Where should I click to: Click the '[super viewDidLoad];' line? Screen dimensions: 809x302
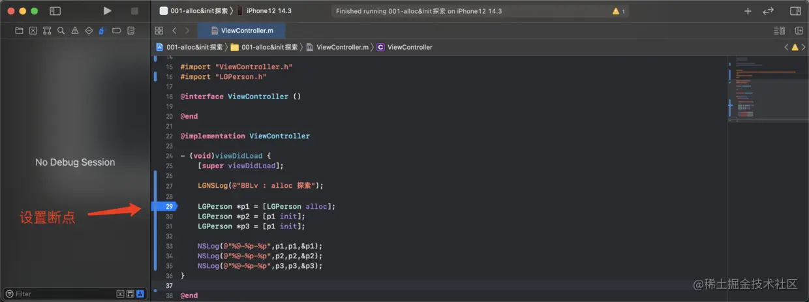[241, 166]
